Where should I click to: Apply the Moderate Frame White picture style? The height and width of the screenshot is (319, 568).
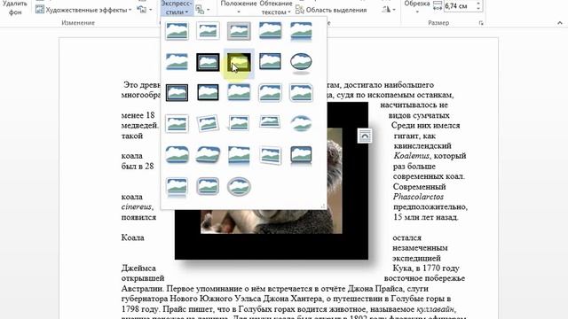click(x=177, y=124)
